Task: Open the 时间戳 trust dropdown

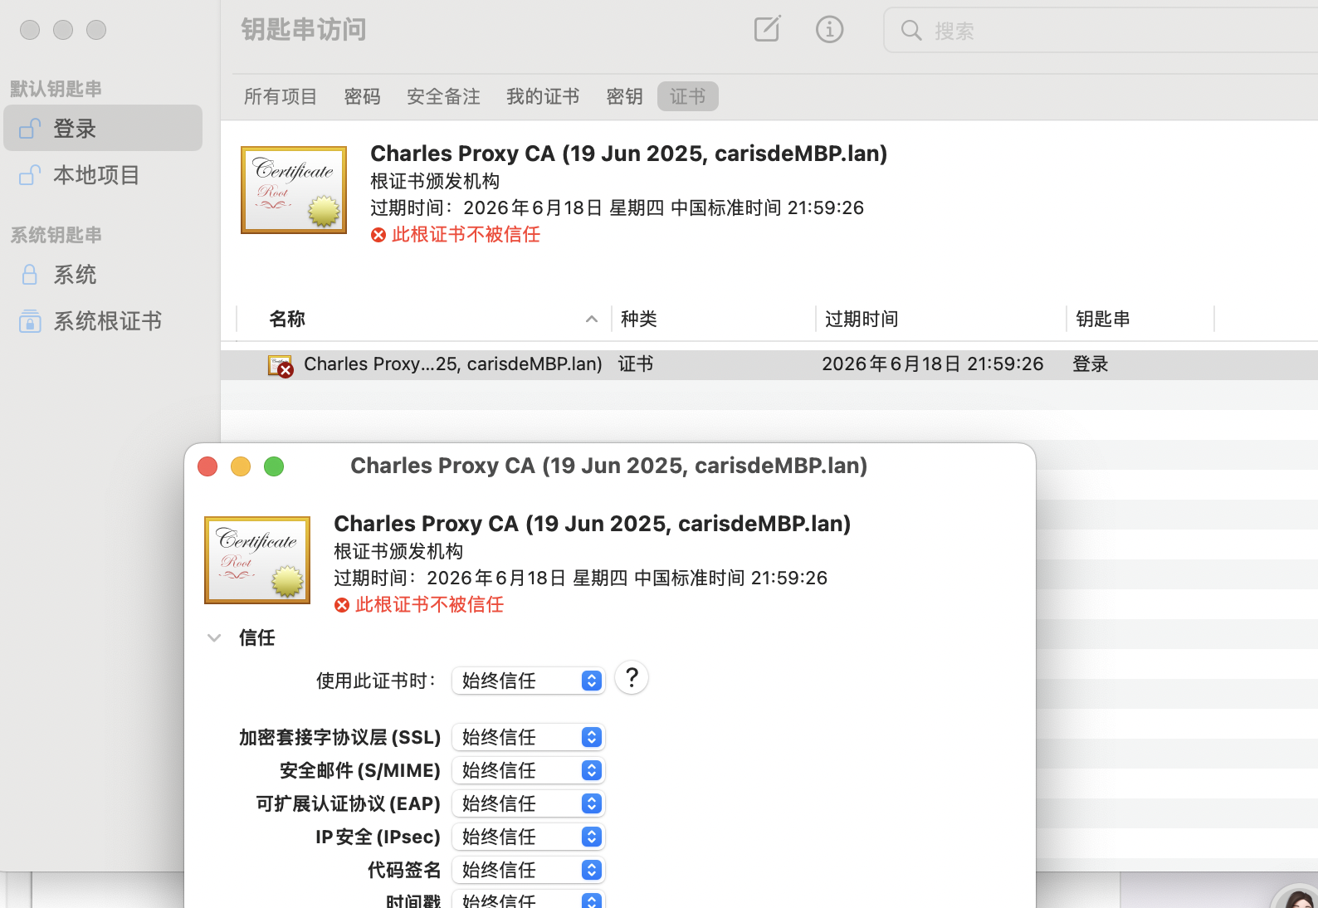Action: 529,900
